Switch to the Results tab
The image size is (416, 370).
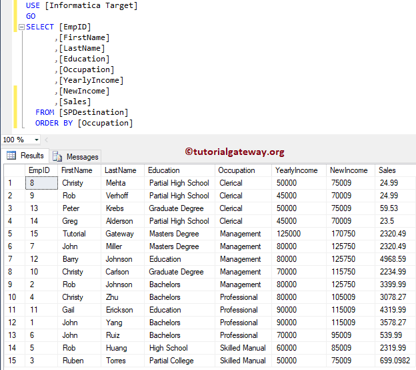click(x=26, y=156)
